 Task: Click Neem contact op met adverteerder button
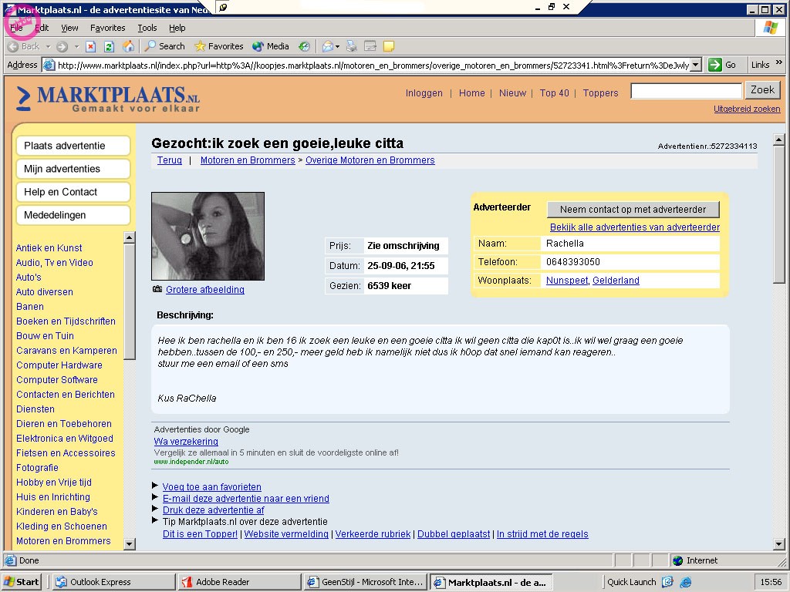633,210
